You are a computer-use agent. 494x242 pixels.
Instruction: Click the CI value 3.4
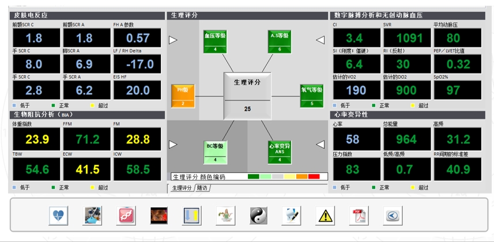[x=357, y=38]
